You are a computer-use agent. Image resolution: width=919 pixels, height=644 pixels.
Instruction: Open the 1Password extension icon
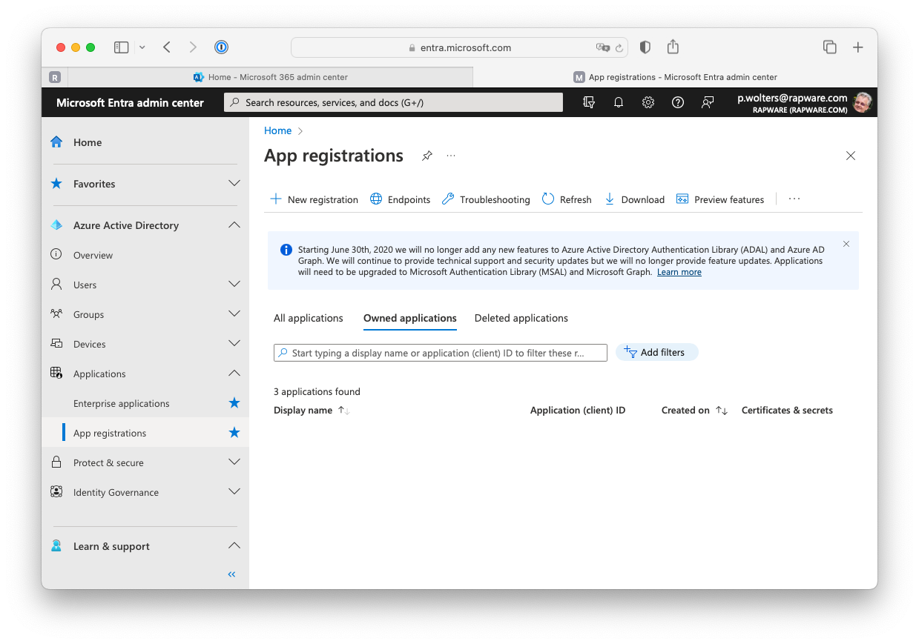tap(221, 47)
